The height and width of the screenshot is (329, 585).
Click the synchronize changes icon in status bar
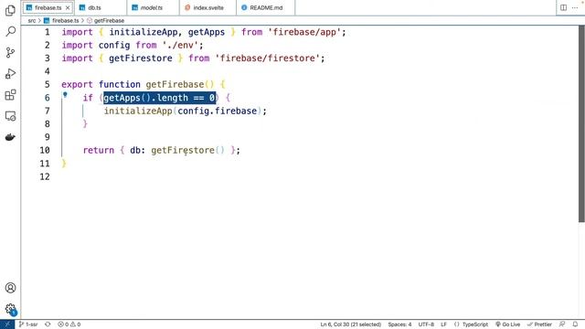(48, 324)
